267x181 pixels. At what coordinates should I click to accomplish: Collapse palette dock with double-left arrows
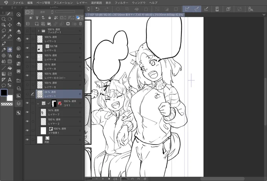coord(15,7)
